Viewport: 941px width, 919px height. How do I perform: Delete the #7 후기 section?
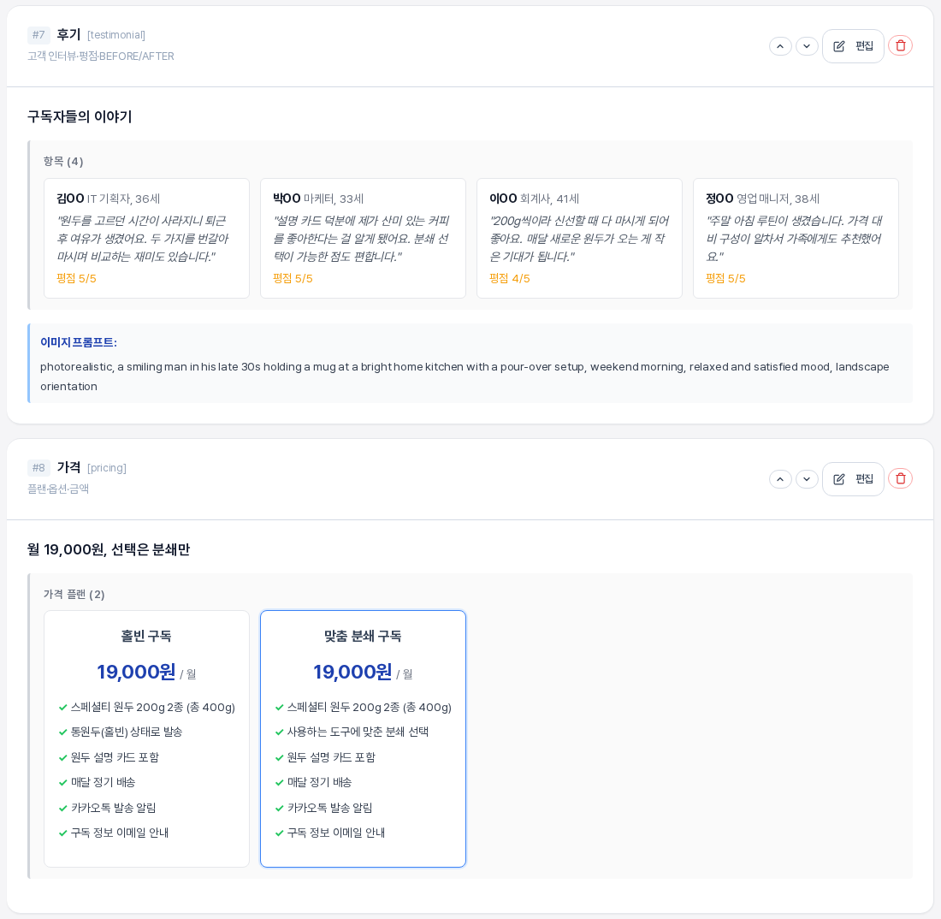click(x=900, y=45)
